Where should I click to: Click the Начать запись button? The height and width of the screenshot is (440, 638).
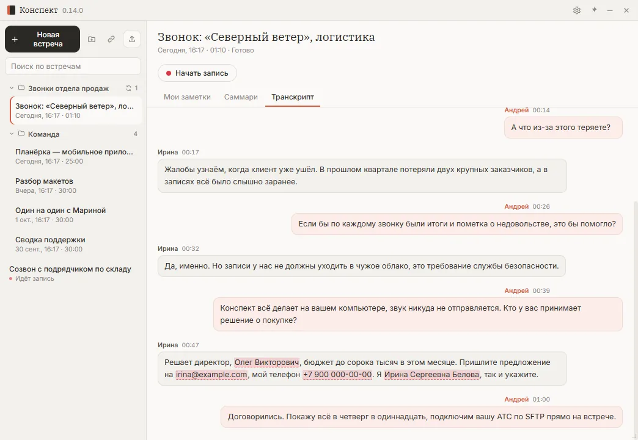coord(197,73)
